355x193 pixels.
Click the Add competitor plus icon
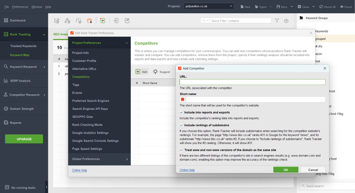click(x=138, y=72)
